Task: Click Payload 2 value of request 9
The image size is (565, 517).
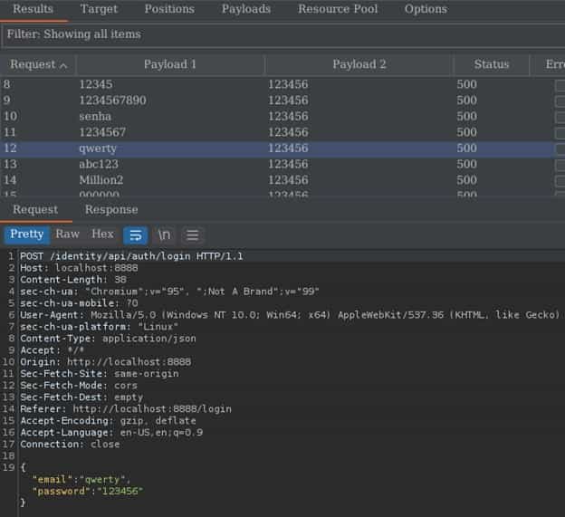Action: (x=288, y=101)
